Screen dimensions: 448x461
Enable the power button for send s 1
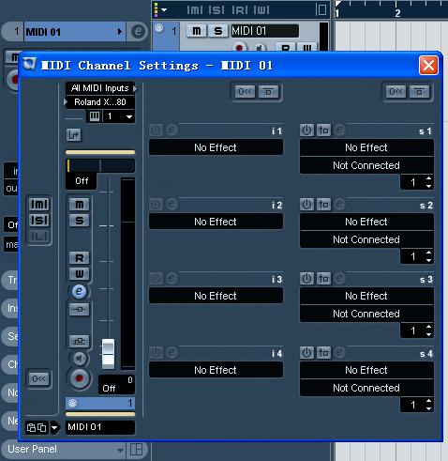306,131
